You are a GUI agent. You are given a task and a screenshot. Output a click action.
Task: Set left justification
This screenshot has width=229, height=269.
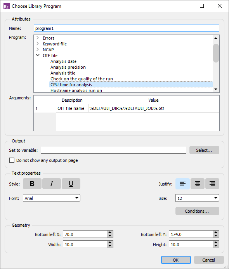[x=182, y=184]
